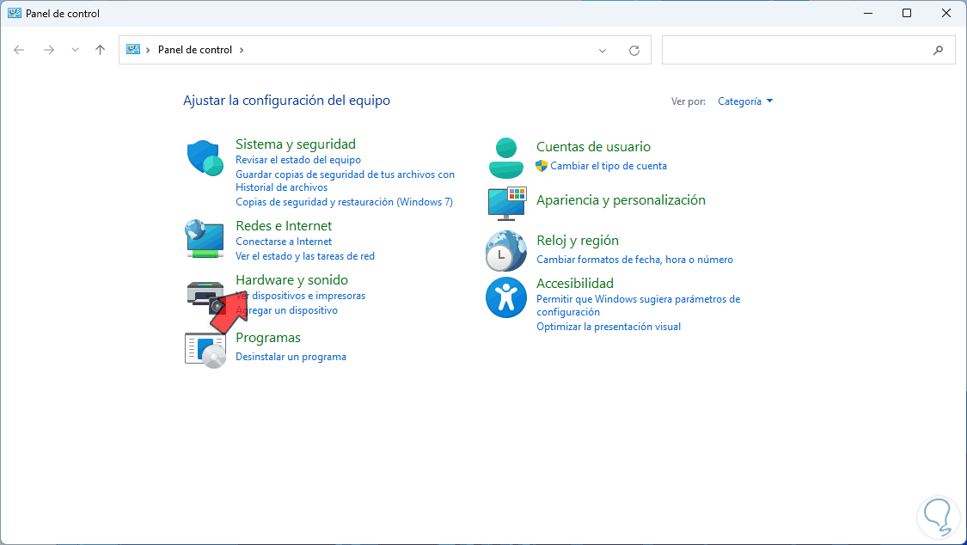Click Agregar un dispositivo
Viewport: 967px width, 545px height.
click(287, 310)
